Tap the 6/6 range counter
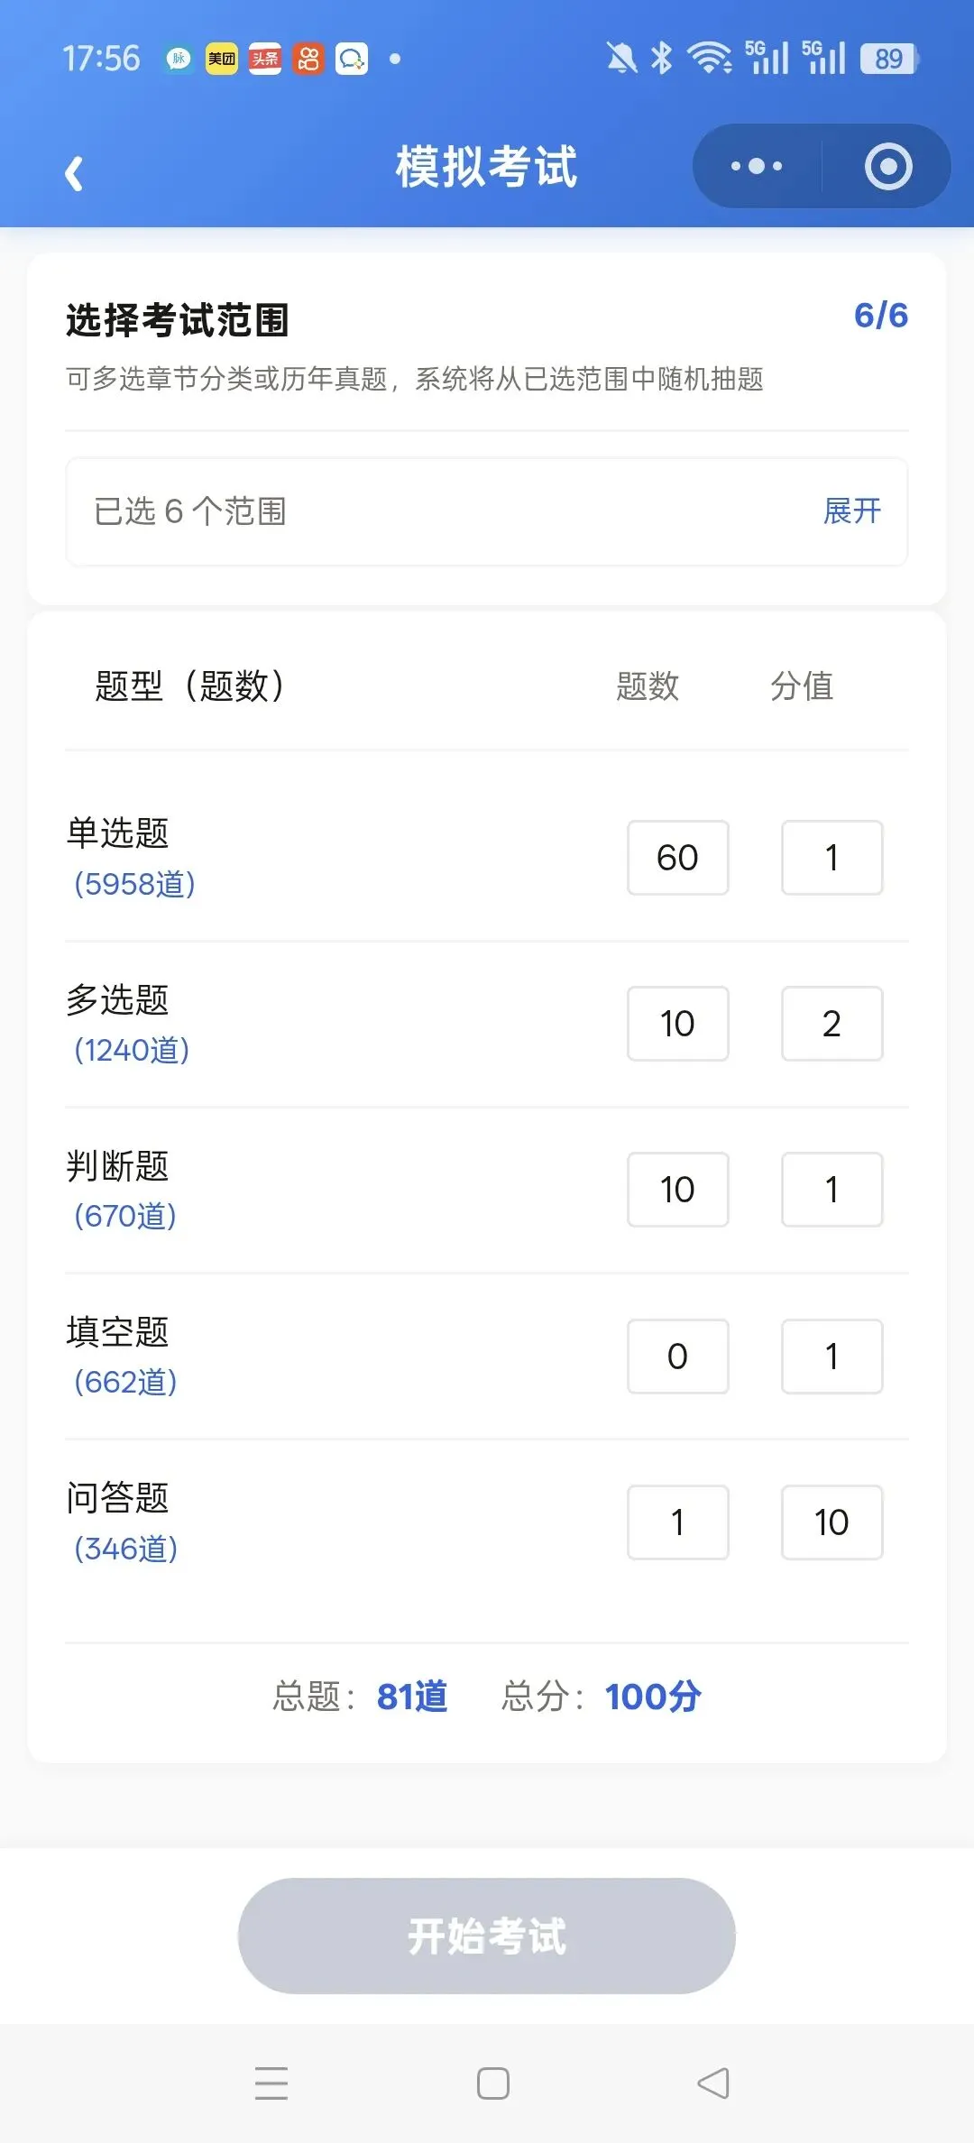The height and width of the screenshot is (2143, 974). click(881, 316)
